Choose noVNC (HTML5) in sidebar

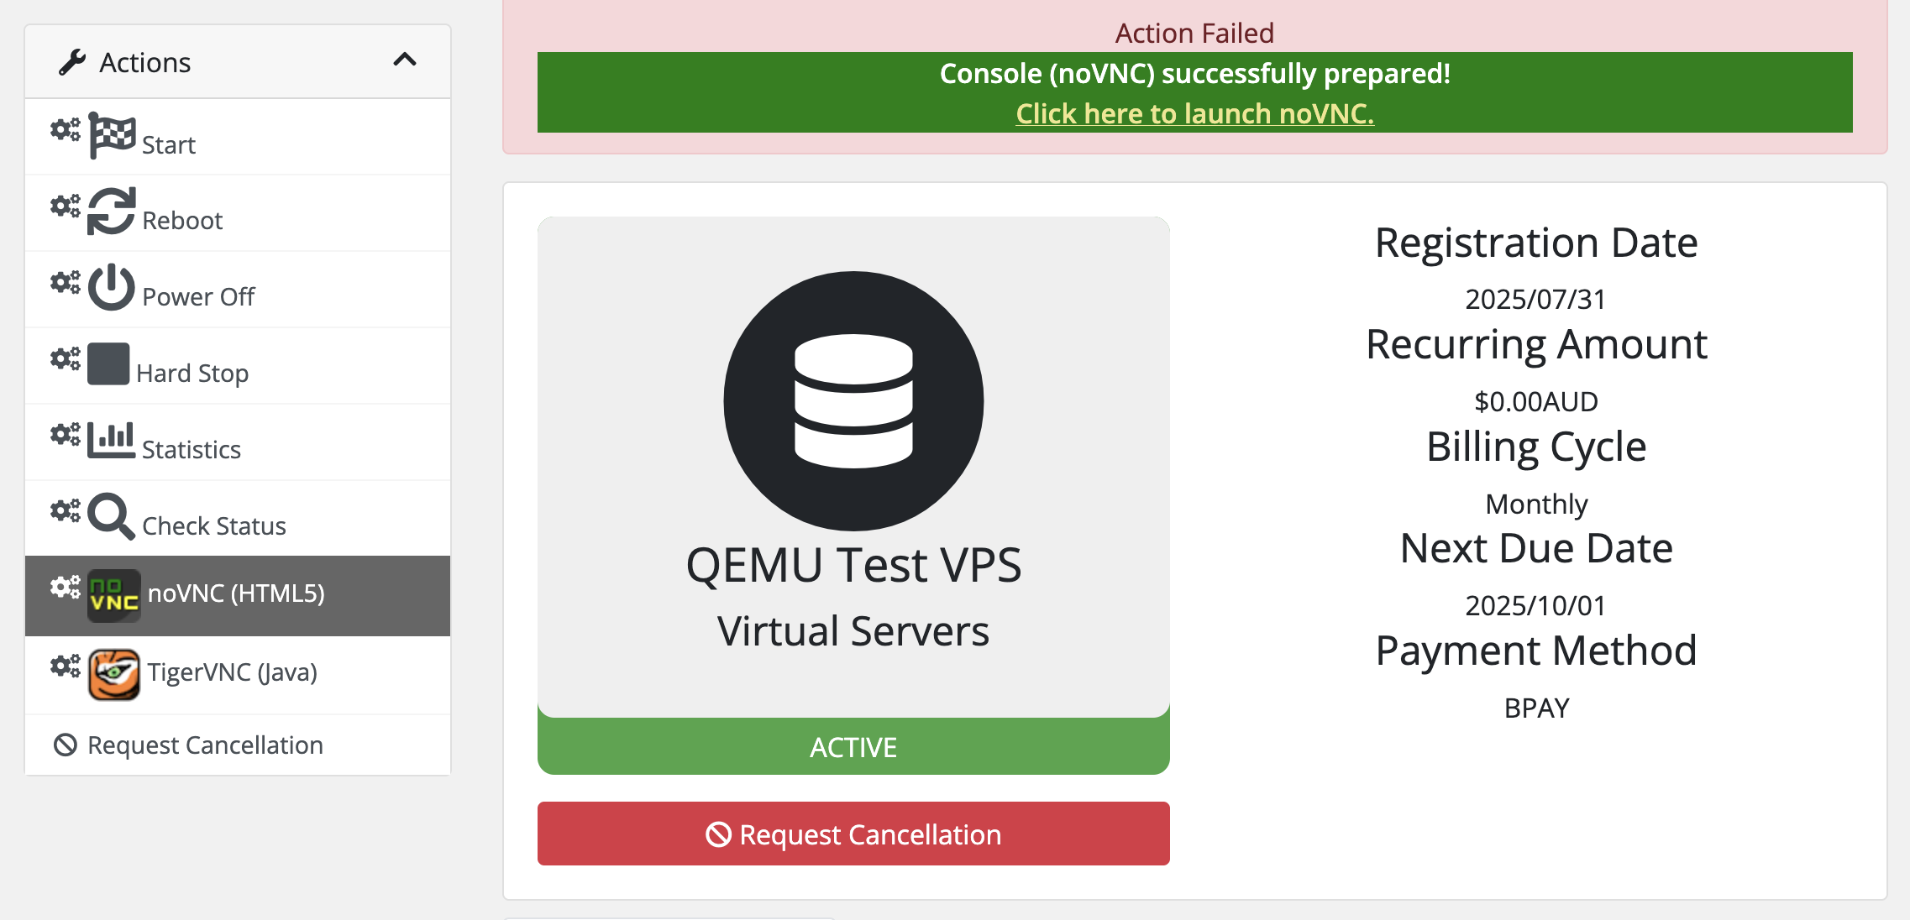pos(236,593)
